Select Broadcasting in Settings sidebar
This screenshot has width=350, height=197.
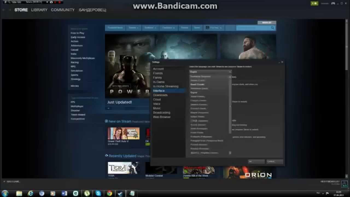161,113
